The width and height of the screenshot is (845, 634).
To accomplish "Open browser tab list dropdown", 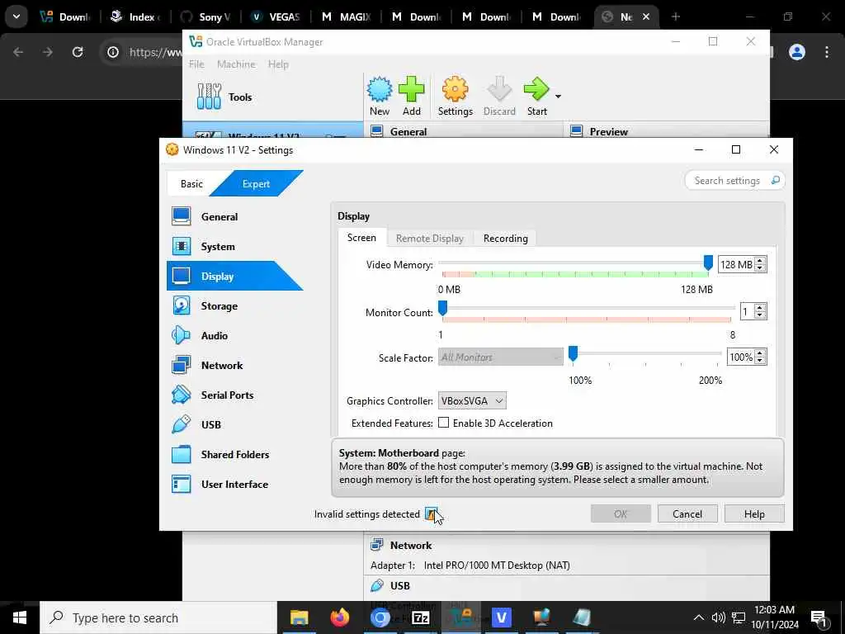I will (x=17, y=17).
